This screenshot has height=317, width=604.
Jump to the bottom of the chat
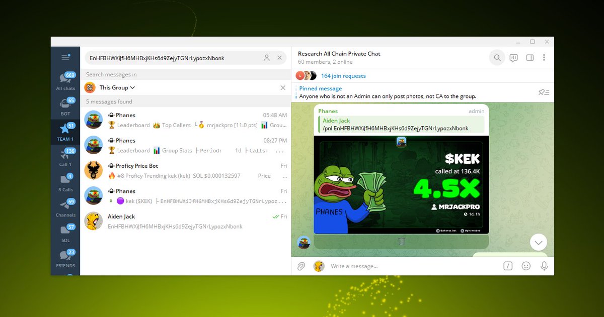click(539, 243)
